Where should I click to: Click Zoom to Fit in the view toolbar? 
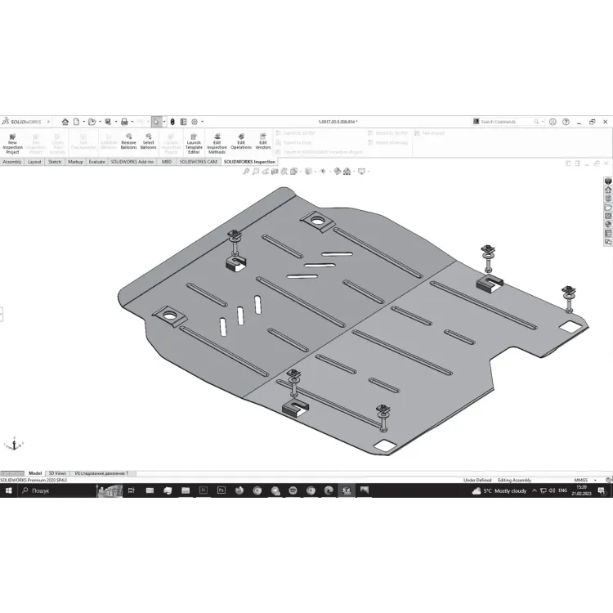(x=246, y=172)
